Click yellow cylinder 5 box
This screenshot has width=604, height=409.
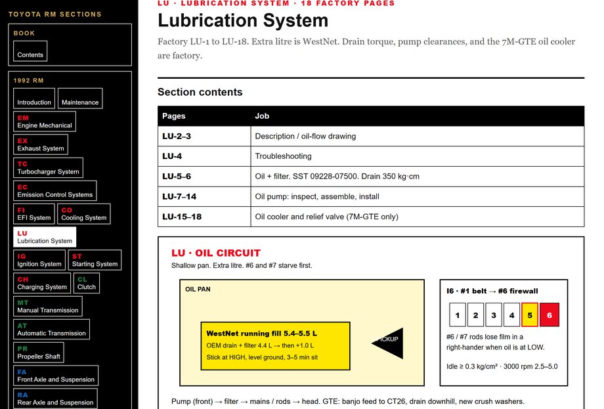coord(530,315)
